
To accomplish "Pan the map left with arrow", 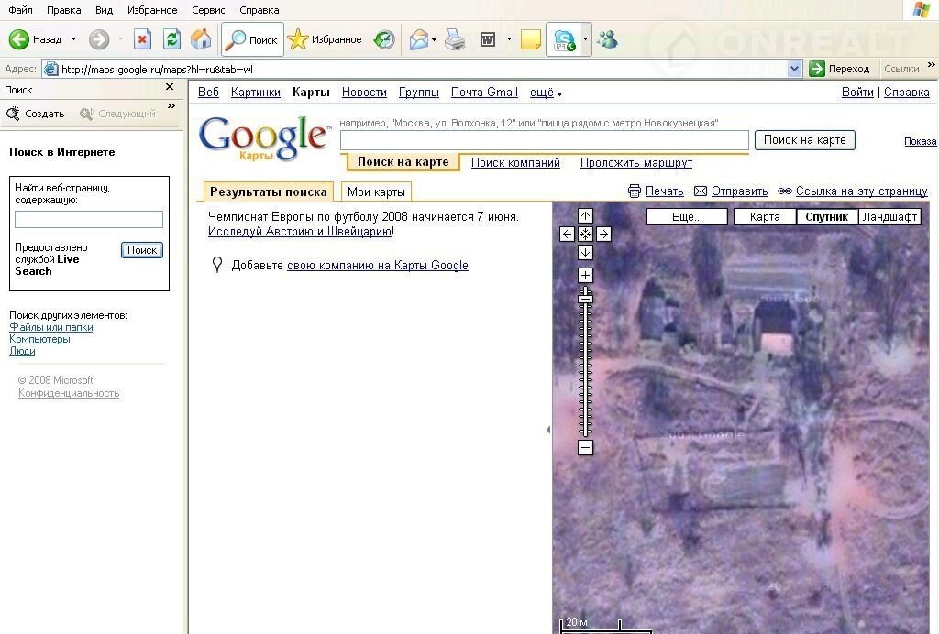I will click(568, 235).
